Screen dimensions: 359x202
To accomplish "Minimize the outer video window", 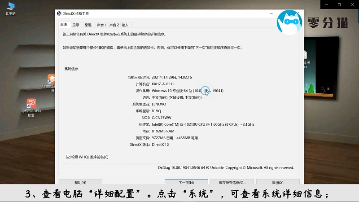I will coord(327,4).
